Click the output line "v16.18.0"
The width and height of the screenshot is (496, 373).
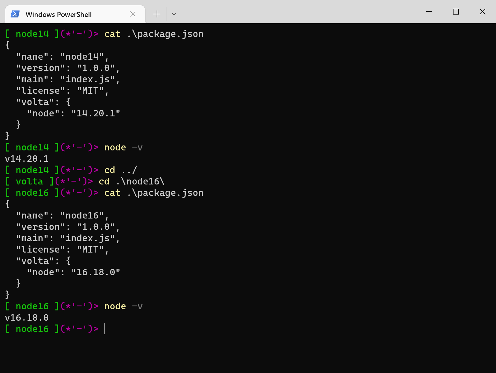(27, 318)
